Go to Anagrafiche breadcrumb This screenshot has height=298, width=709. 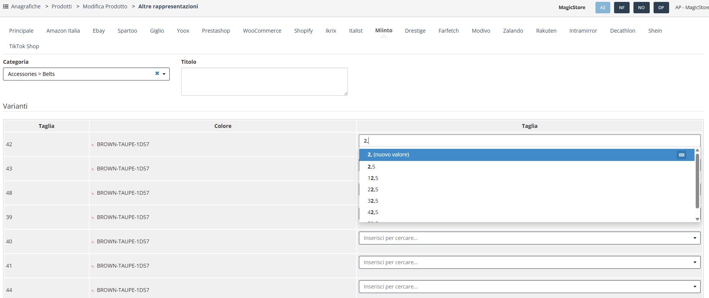pos(26,6)
